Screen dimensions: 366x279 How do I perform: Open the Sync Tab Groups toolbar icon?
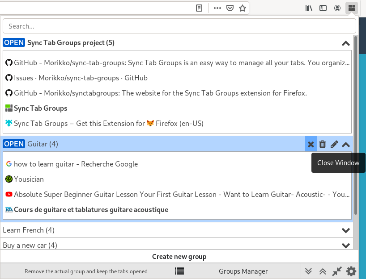[352, 8]
